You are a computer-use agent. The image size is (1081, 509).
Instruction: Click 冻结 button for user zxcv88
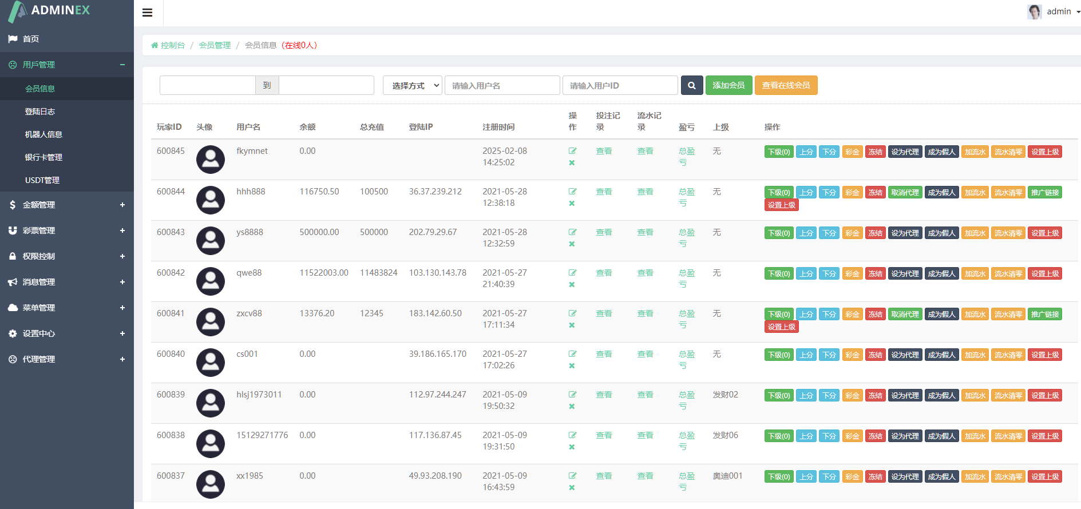(875, 315)
